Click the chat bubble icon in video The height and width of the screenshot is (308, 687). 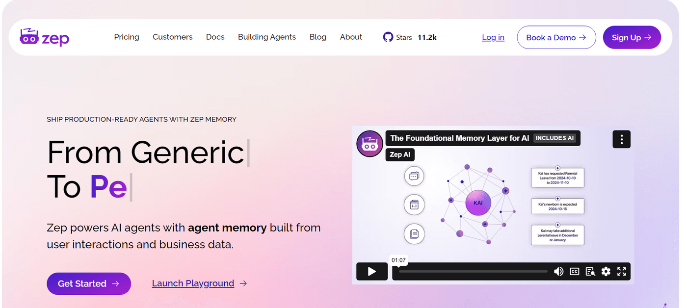point(414,176)
